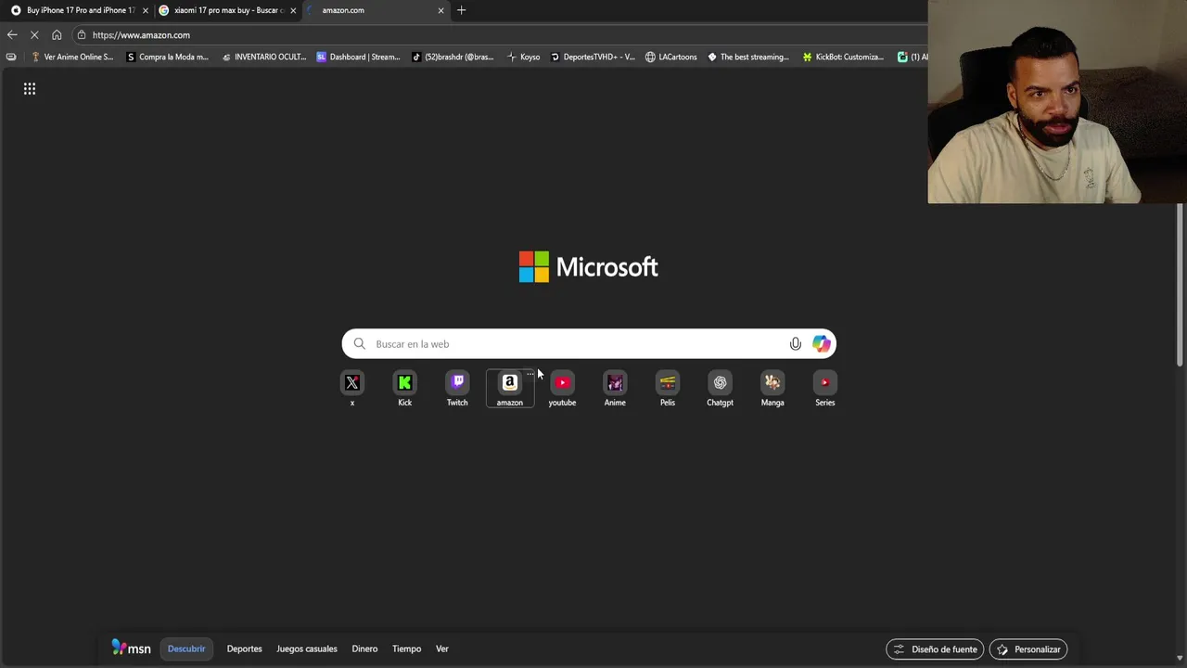Screen dimensions: 1187x668
Task: Open the amazon tile's three-dot options
Action: point(530,373)
